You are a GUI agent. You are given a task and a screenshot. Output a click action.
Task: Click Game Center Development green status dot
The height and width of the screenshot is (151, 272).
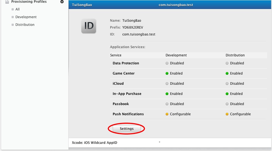(167, 73)
